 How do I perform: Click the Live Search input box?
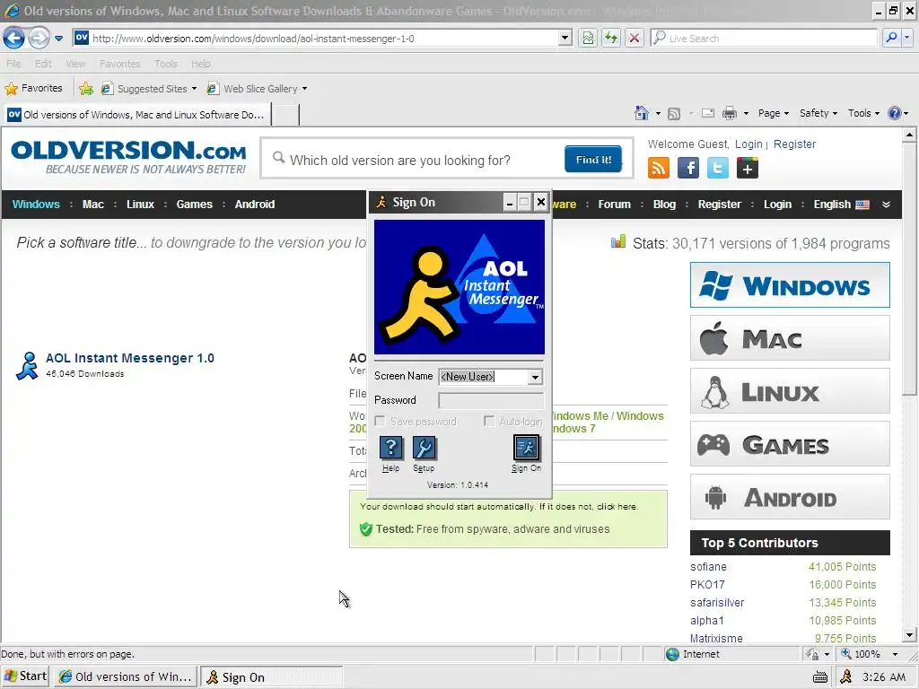(770, 38)
